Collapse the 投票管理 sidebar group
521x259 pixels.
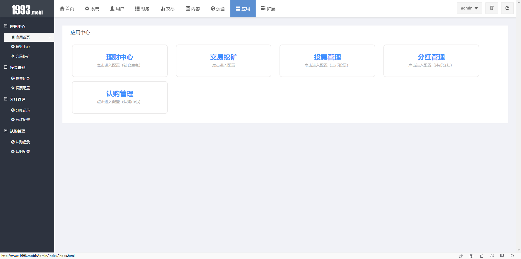tap(6, 67)
